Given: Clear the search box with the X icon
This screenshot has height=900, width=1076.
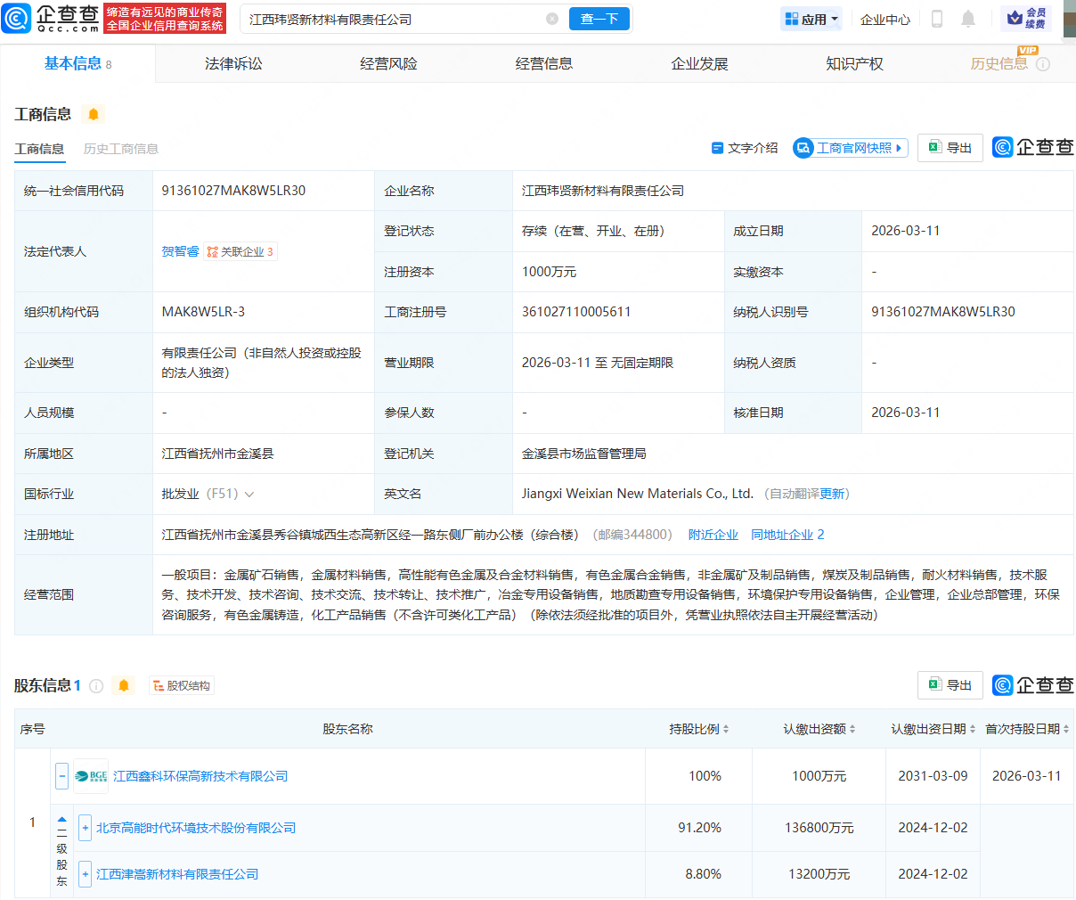Looking at the screenshot, I should (x=552, y=18).
